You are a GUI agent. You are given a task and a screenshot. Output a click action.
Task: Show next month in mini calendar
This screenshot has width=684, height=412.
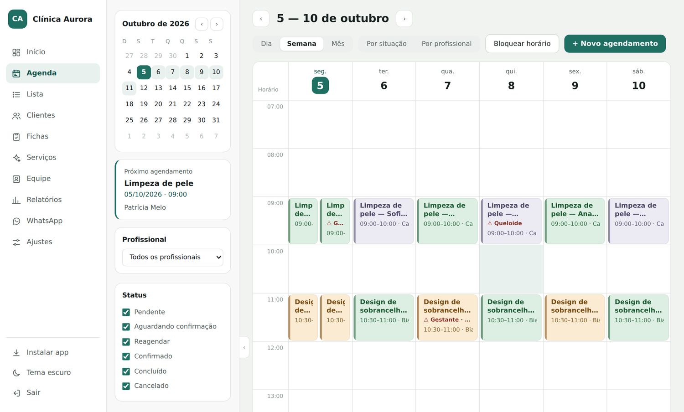click(x=217, y=24)
